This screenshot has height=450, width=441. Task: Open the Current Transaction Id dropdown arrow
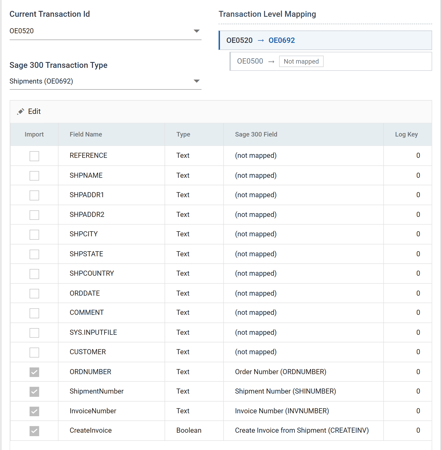click(x=197, y=31)
